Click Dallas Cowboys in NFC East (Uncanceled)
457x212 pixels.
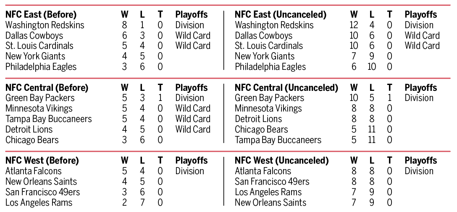pyautogui.click(x=263, y=35)
